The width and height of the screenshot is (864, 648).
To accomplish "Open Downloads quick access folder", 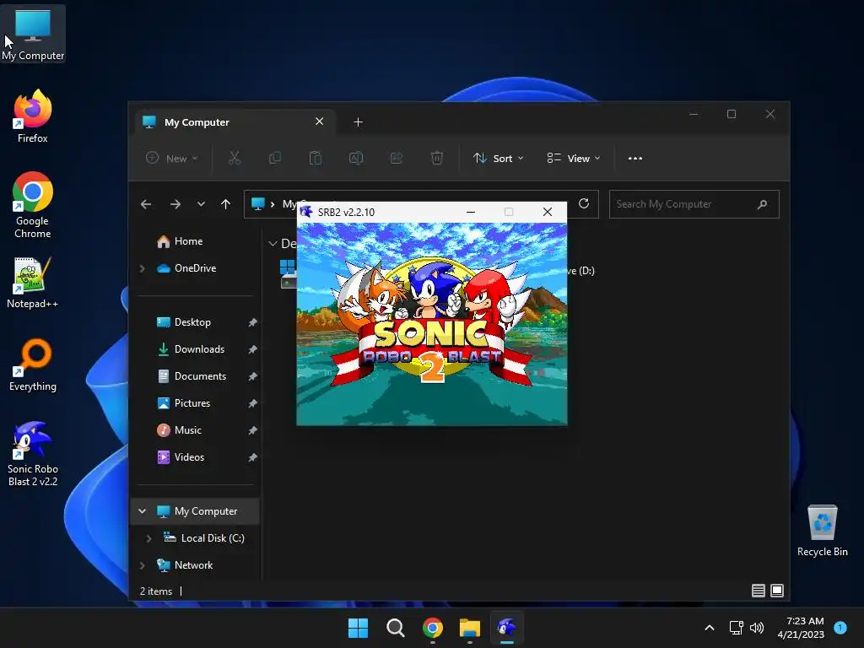I will (x=199, y=349).
